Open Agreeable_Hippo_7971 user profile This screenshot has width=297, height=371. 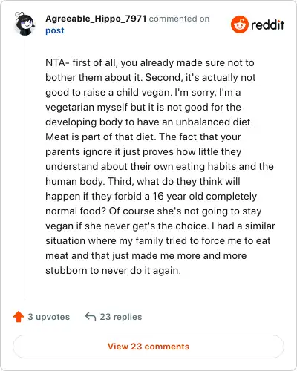96,19
